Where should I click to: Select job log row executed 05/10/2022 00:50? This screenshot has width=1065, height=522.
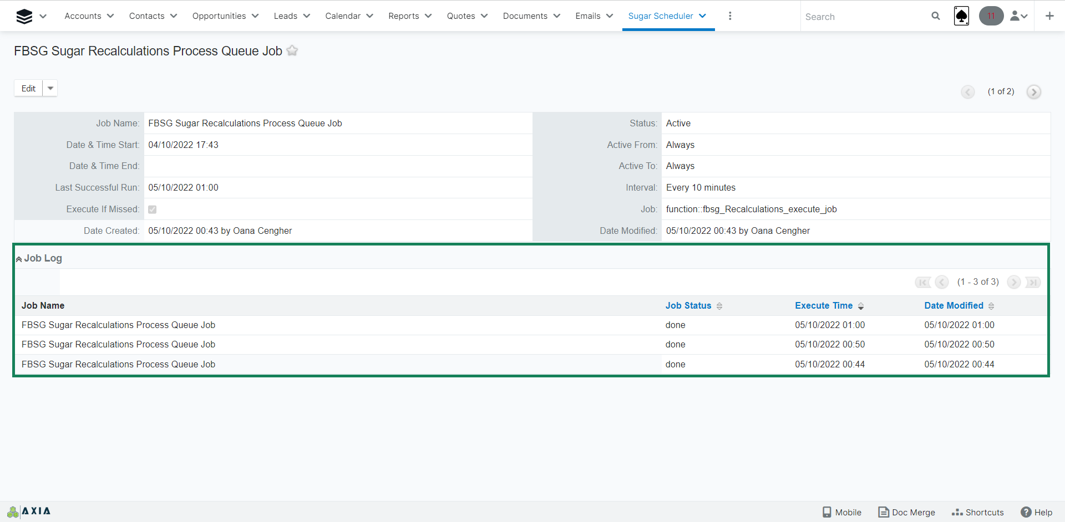(x=531, y=345)
